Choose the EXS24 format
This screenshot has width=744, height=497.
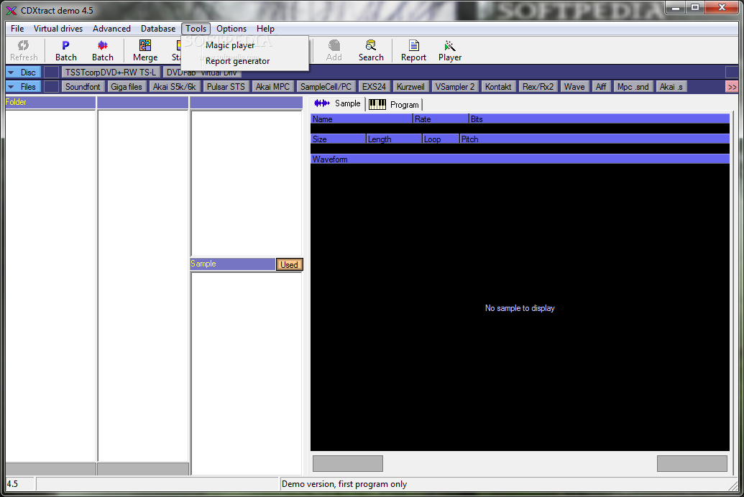(374, 87)
